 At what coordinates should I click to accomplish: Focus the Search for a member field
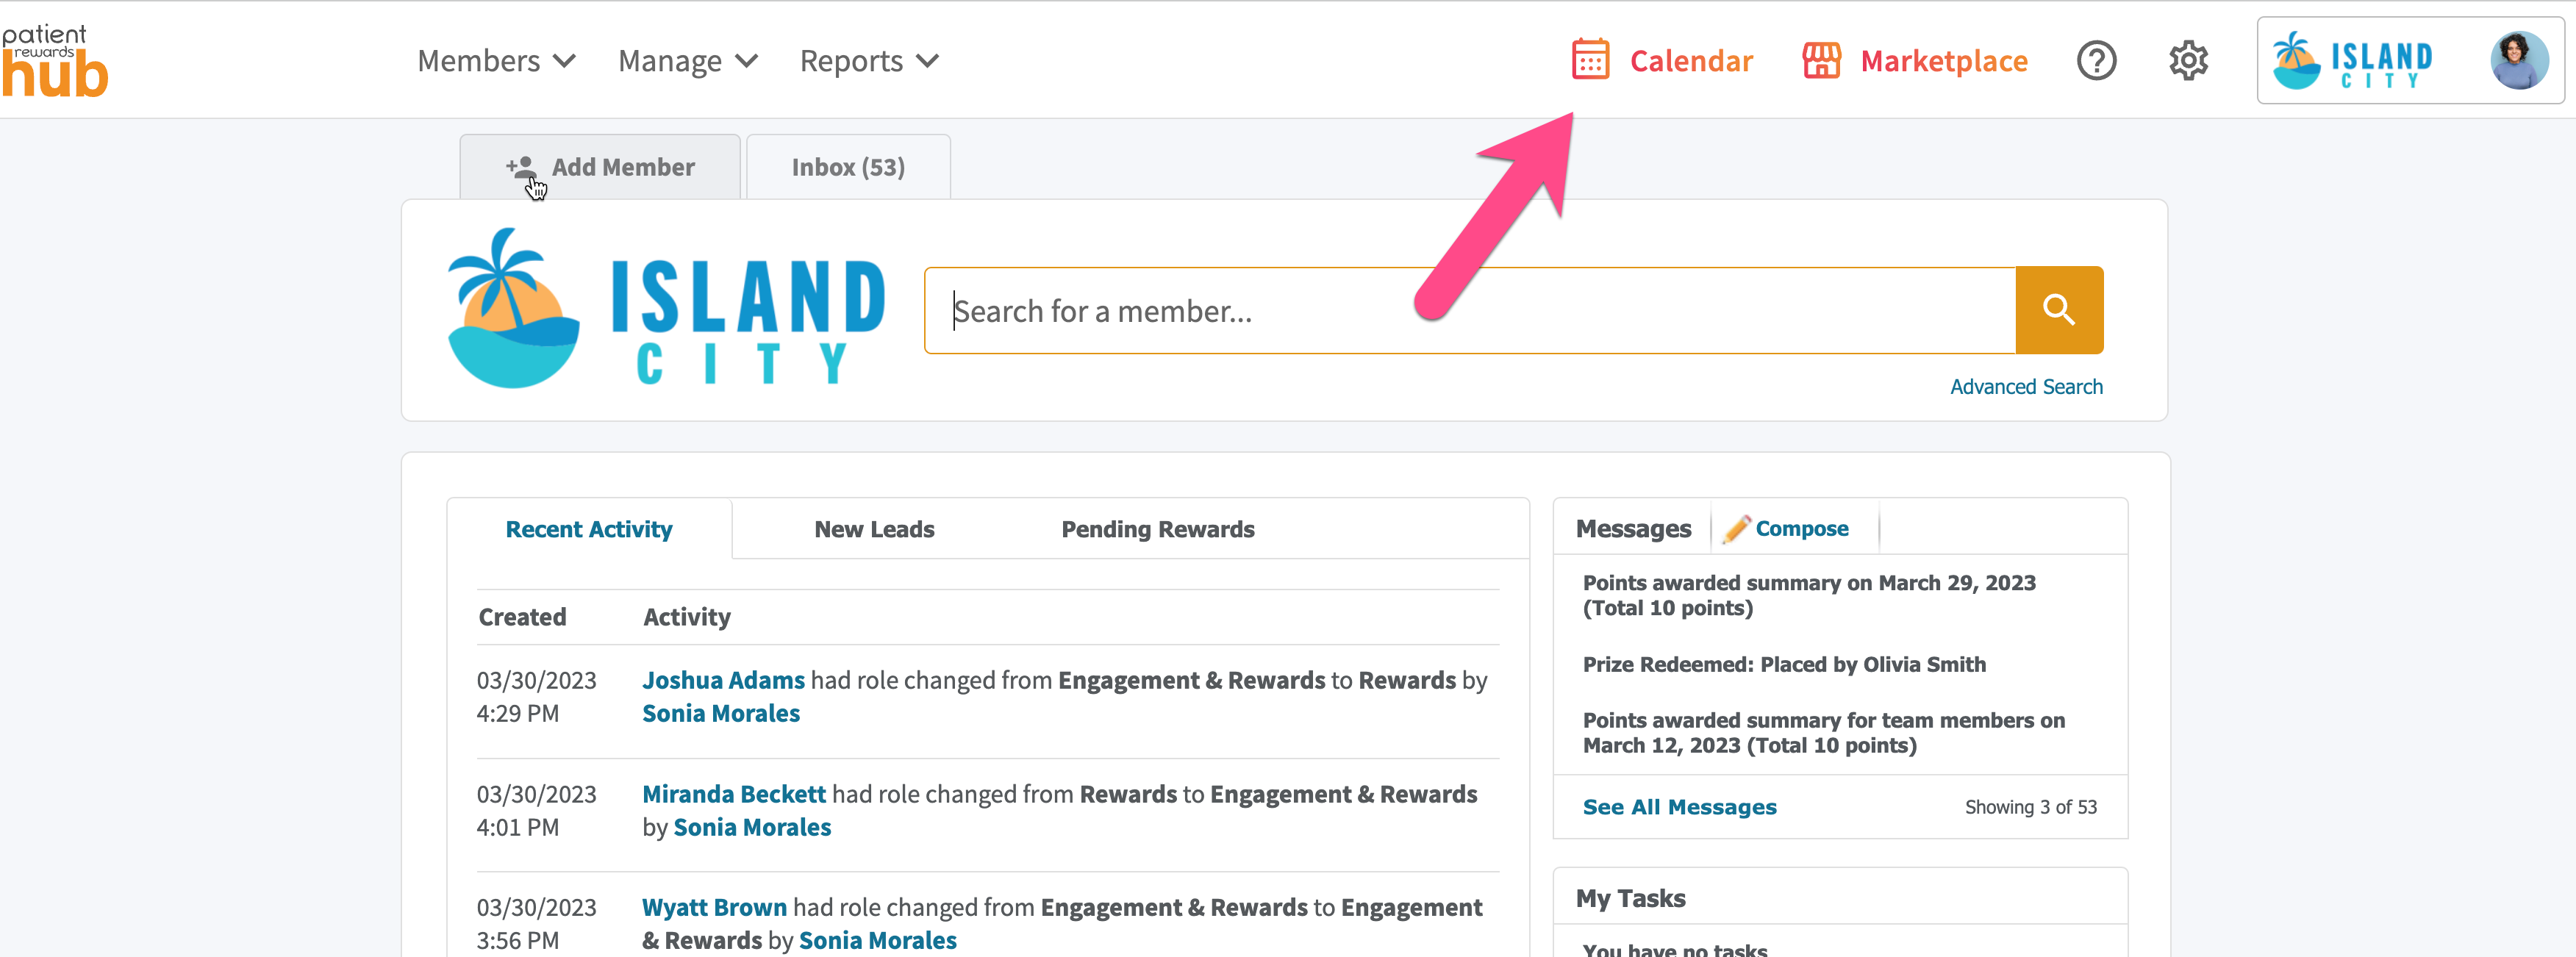1470,310
